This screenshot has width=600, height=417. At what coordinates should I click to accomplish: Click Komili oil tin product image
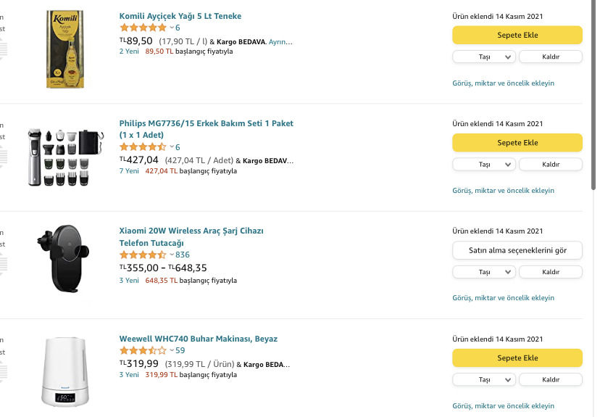point(65,49)
